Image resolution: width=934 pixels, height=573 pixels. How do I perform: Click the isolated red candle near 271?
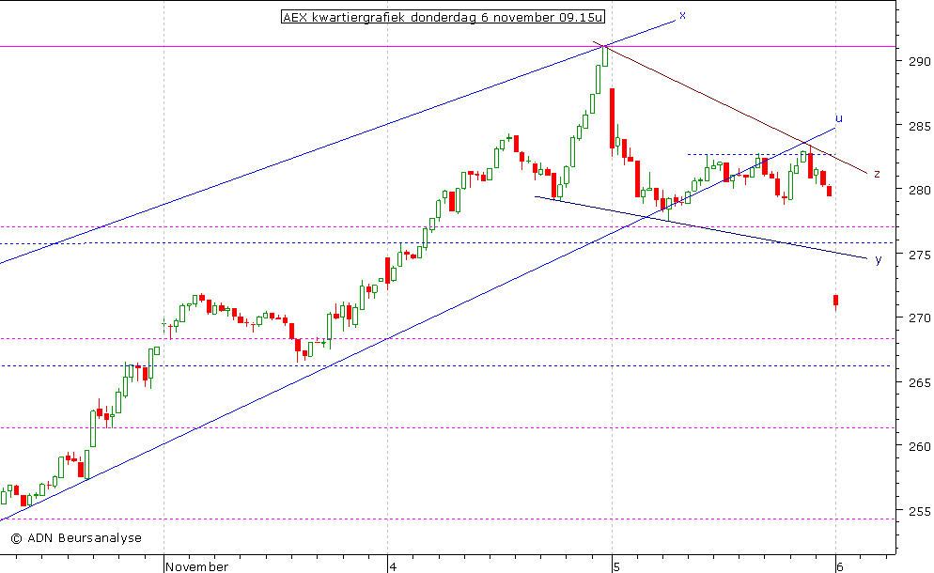click(836, 302)
